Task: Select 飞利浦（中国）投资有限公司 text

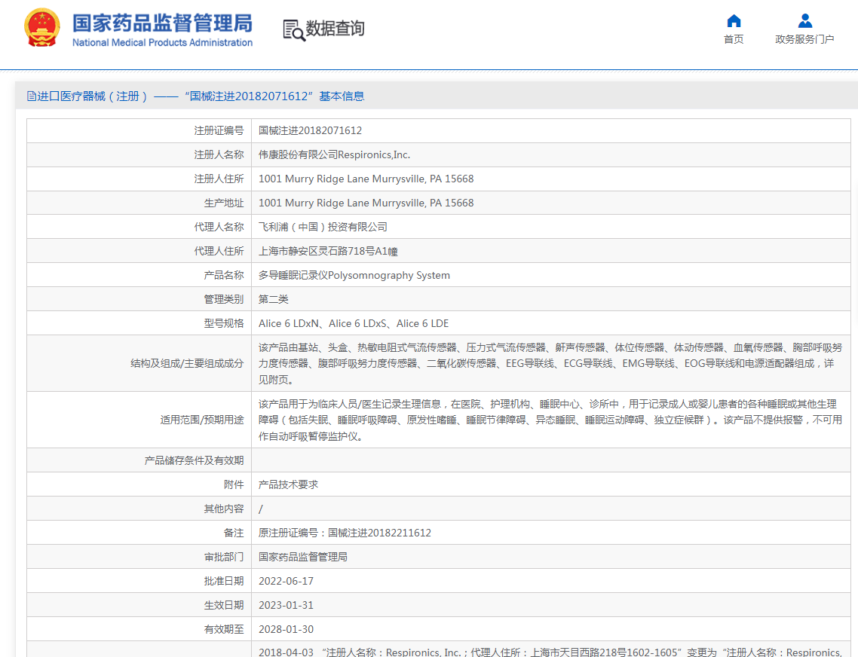Action: [x=323, y=227]
